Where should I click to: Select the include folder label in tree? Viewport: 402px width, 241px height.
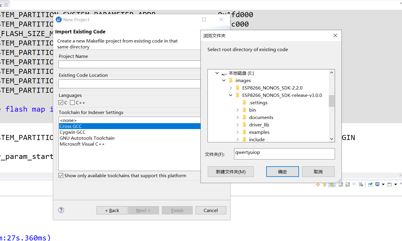coord(257,139)
